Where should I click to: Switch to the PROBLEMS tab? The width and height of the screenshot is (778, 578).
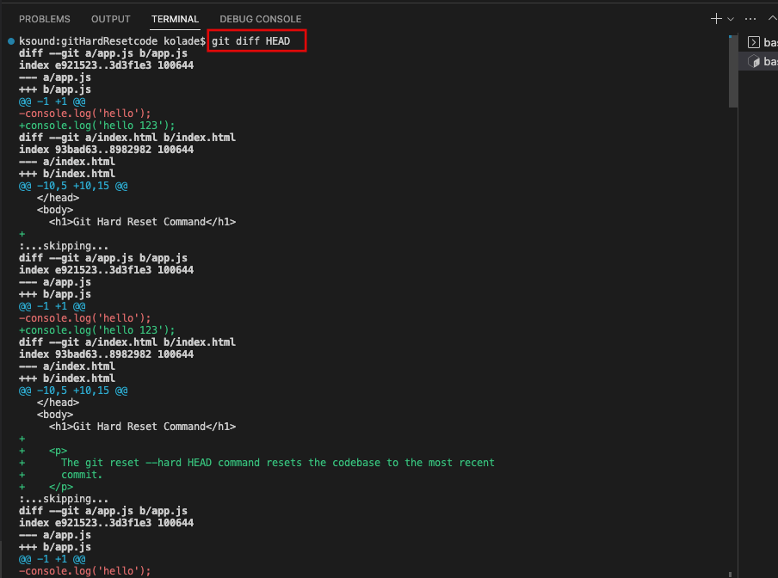point(45,19)
